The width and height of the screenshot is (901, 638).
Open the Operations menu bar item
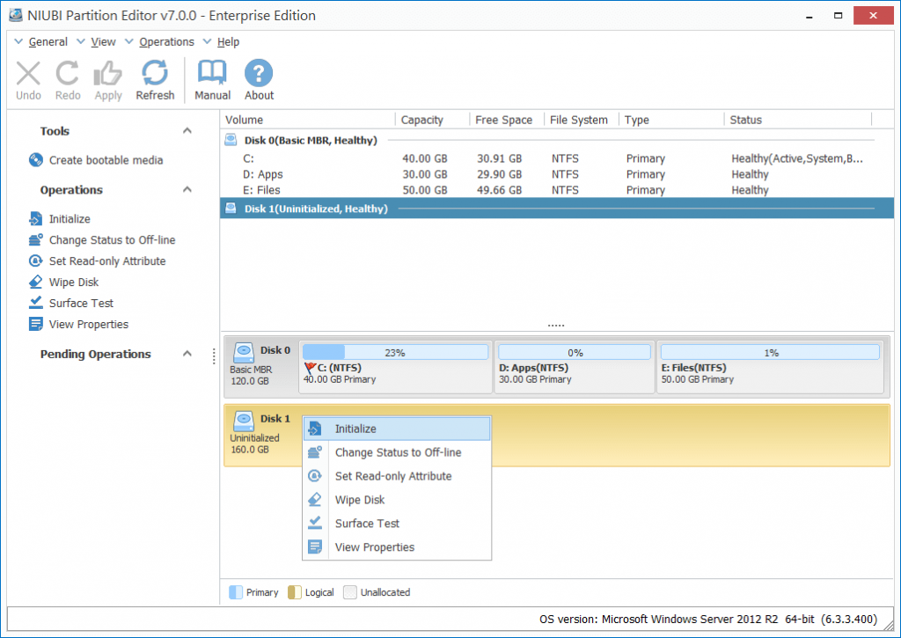click(167, 41)
